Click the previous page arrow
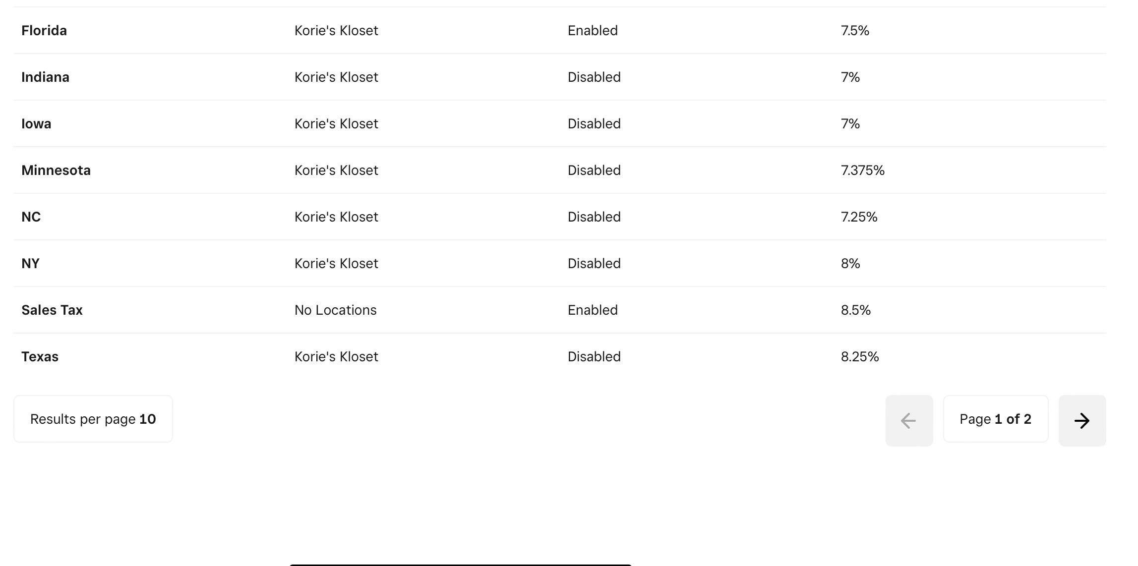The image size is (1138, 566). tap(909, 421)
